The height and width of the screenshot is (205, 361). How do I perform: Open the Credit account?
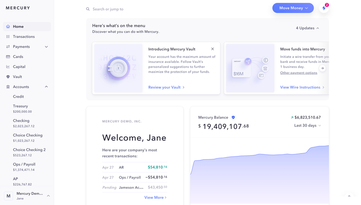[x=18, y=97]
